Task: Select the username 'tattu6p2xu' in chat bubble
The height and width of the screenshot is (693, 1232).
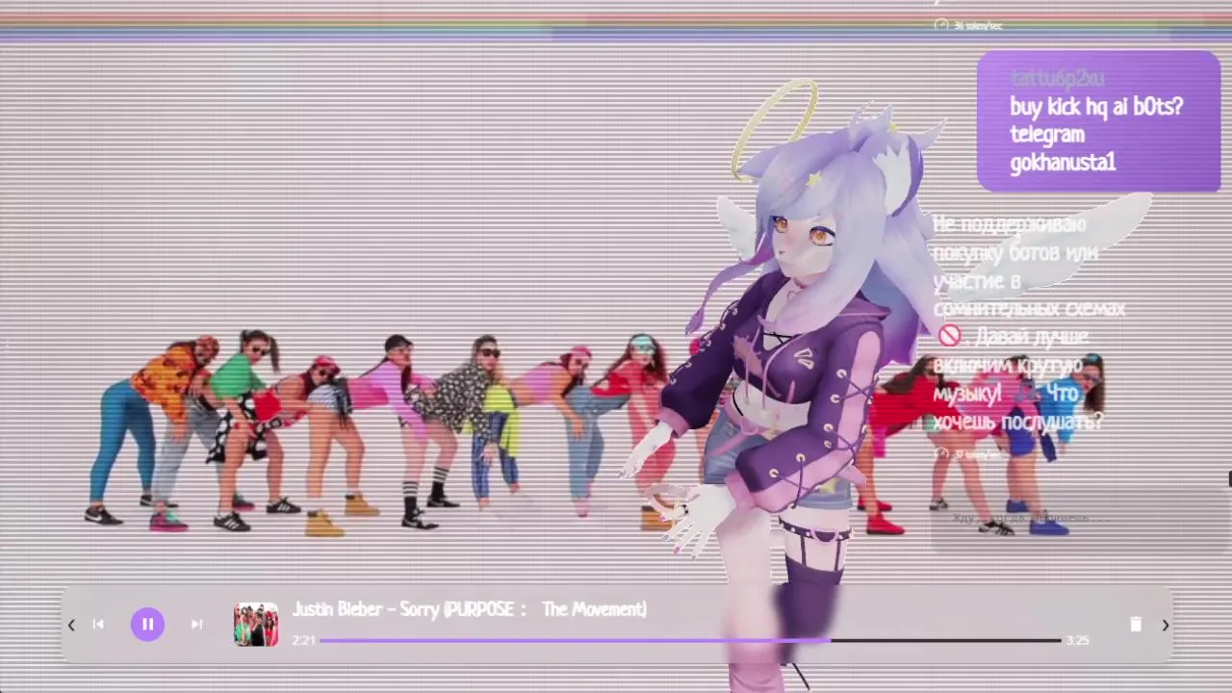Action: [1058, 79]
